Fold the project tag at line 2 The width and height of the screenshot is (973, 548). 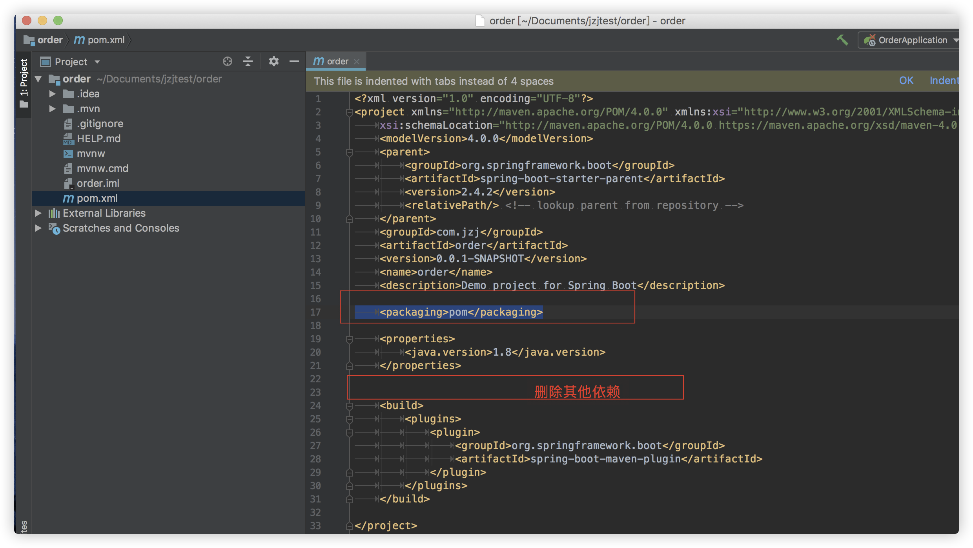(349, 112)
